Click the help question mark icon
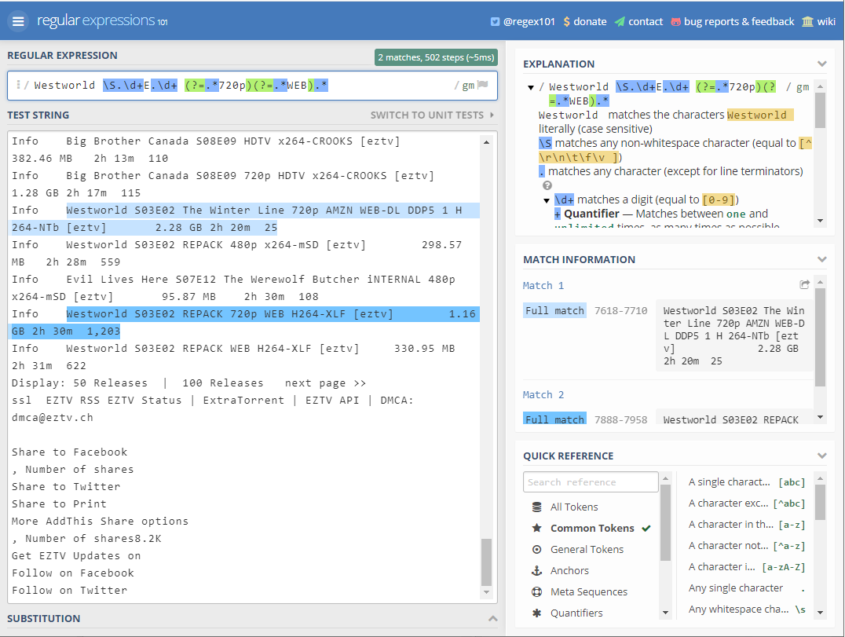The image size is (845, 637). click(x=547, y=185)
